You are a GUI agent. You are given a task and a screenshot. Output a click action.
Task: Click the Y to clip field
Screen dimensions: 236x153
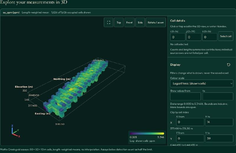tap(219, 138)
